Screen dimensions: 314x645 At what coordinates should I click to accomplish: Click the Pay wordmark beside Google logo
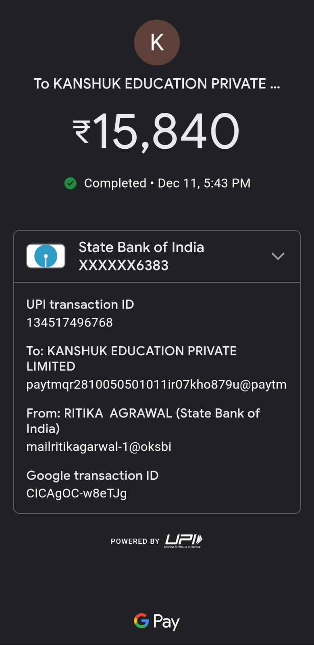pos(166,622)
